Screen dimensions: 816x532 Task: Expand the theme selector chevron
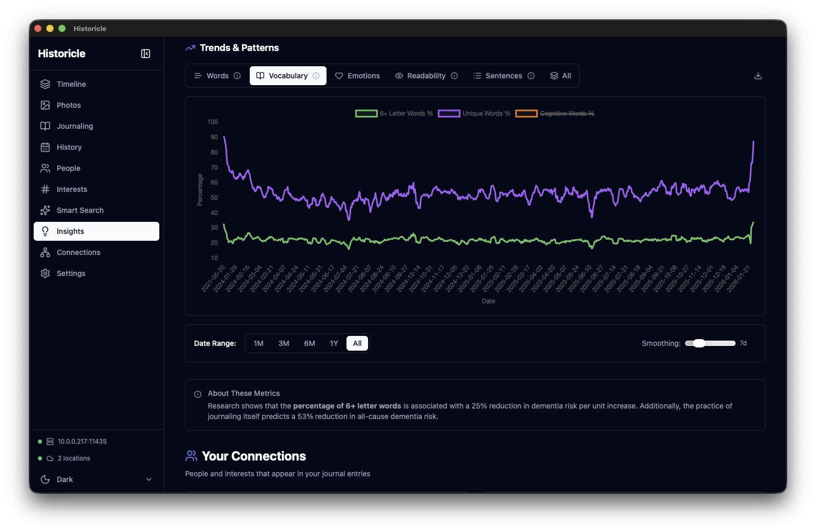[x=149, y=479]
